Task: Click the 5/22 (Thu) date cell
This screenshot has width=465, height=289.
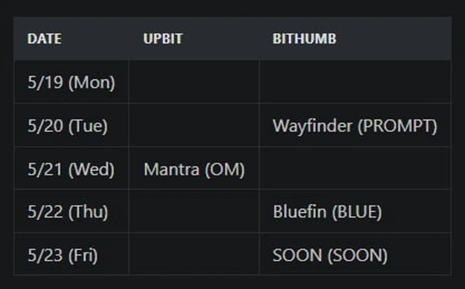Action: click(67, 212)
